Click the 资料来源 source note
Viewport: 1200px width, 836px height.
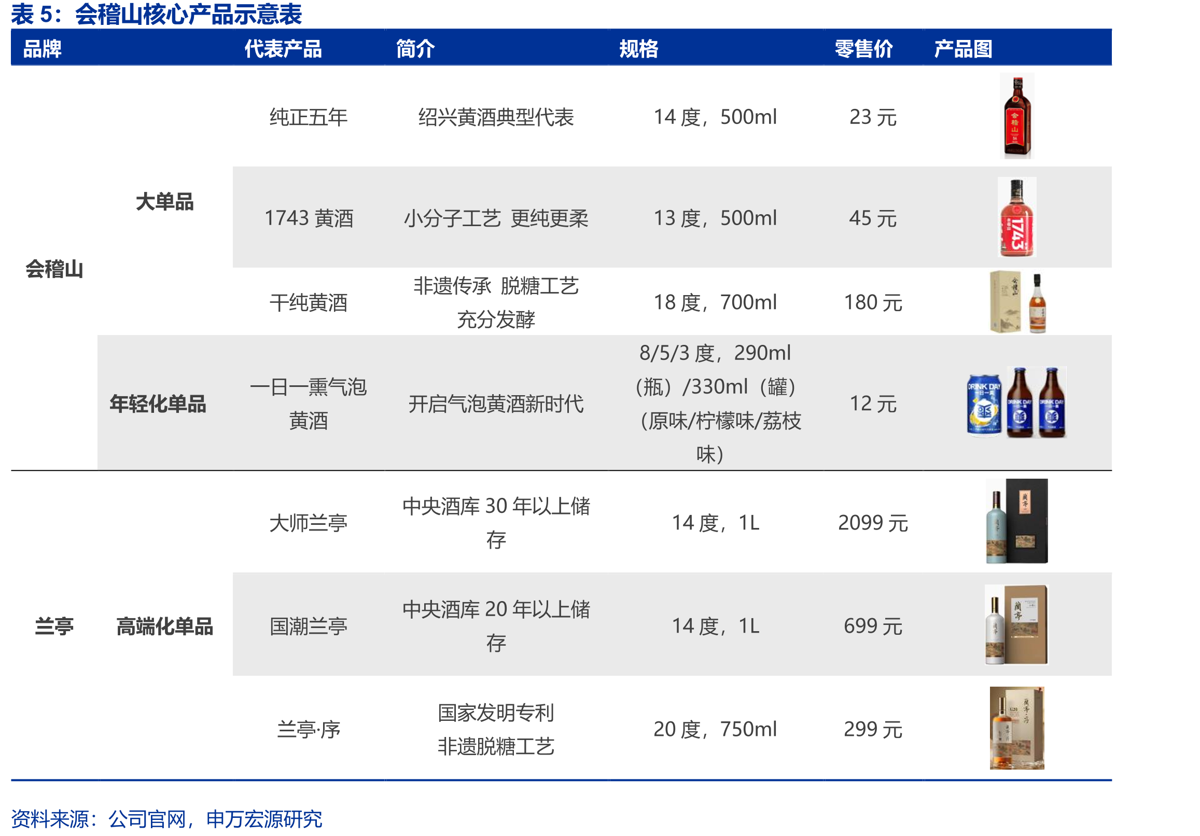click(167, 819)
